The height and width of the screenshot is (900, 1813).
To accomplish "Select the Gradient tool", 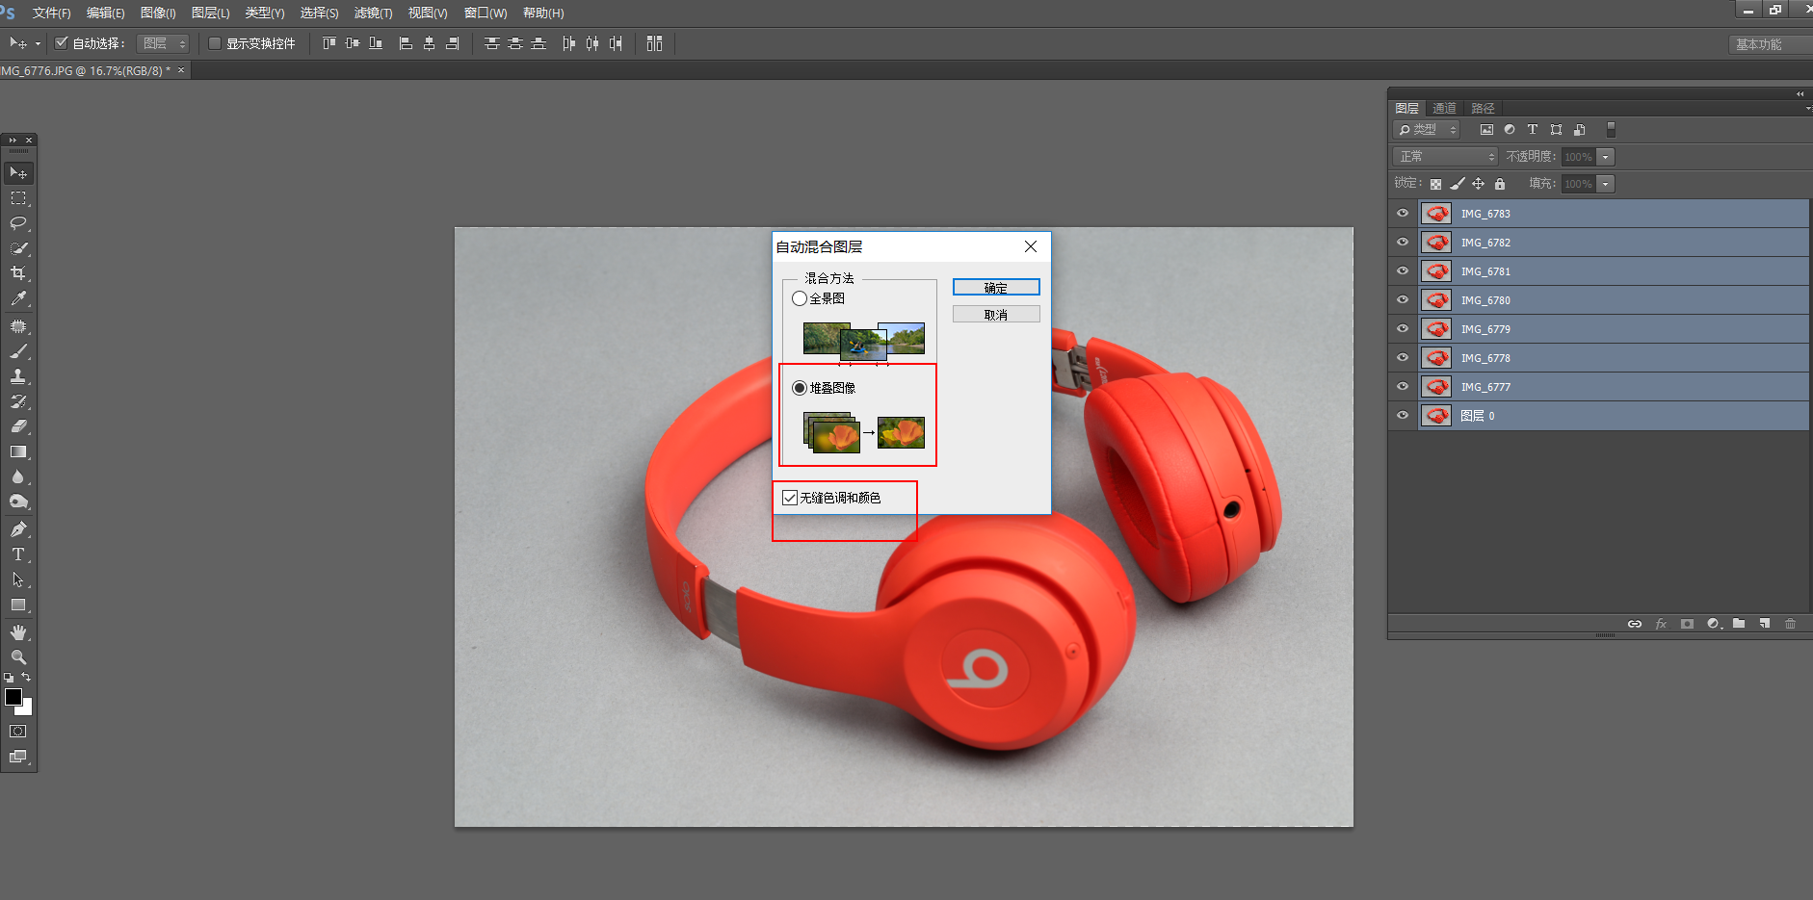I will 18,451.
